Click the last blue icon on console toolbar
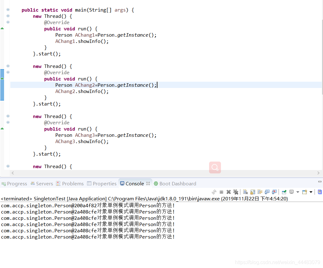Screen dimensions: 323x268 click(x=320, y=192)
